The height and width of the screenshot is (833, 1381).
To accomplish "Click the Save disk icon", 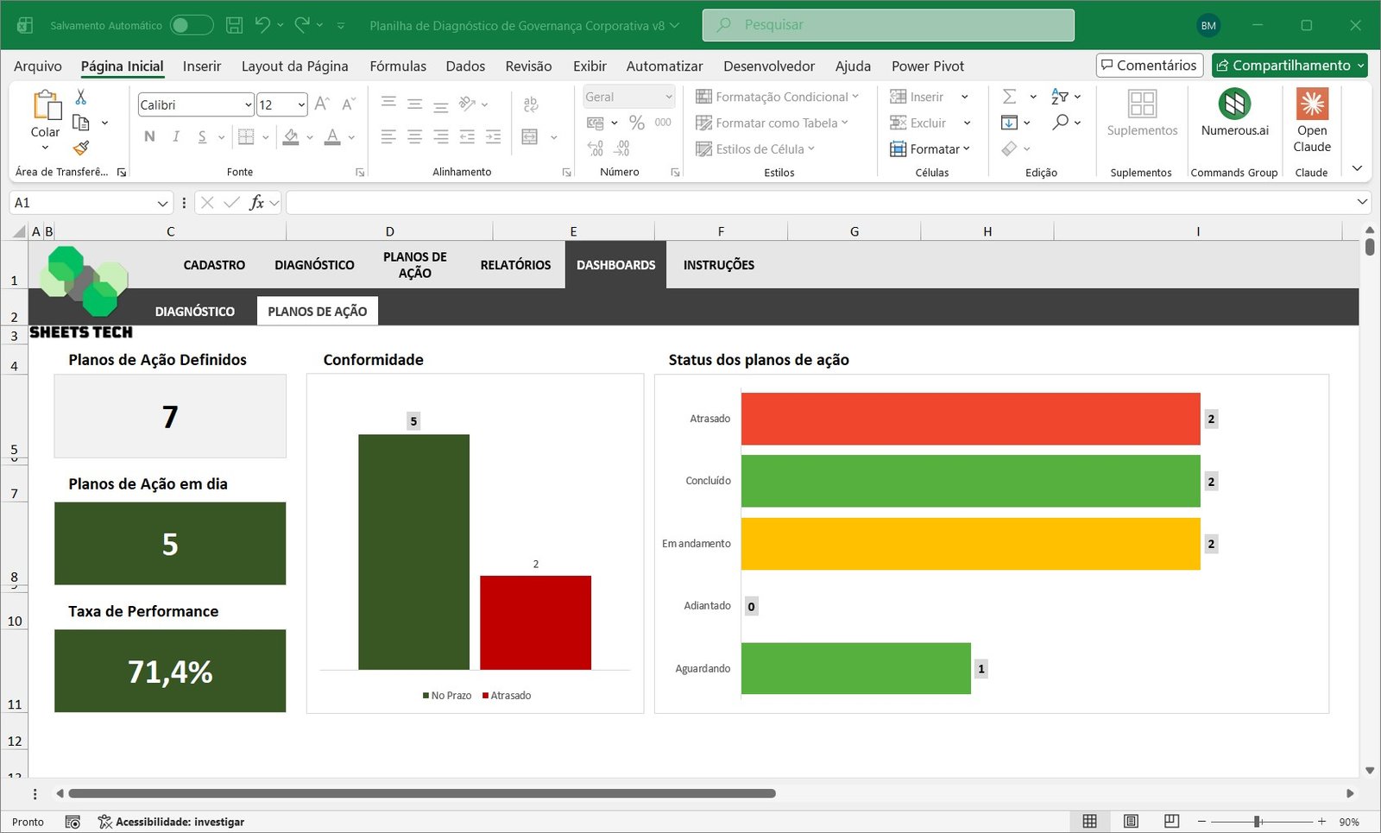I will pyautogui.click(x=234, y=25).
